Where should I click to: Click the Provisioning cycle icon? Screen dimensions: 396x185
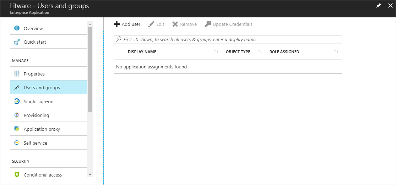pyautogui.click(x=17, y=115)
